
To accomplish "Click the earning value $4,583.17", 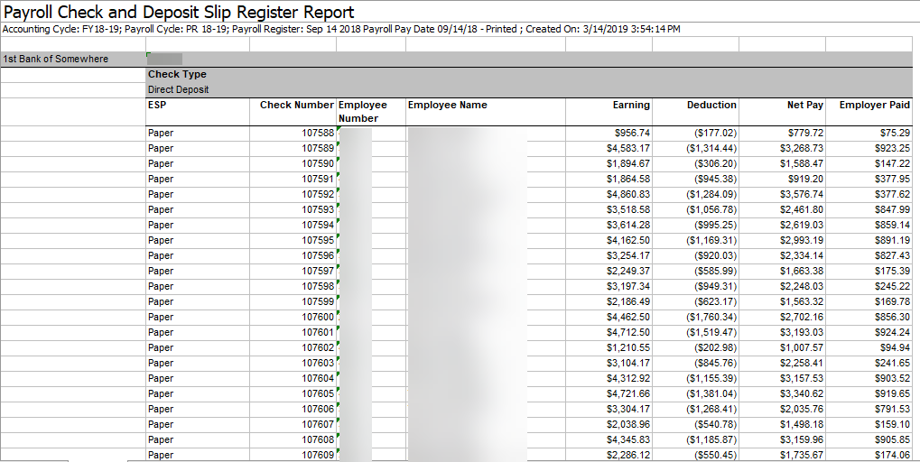I will click(628, 149).
